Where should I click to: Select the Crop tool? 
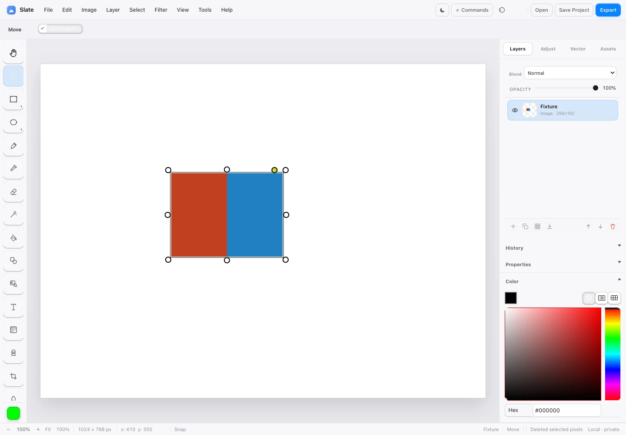13,376
